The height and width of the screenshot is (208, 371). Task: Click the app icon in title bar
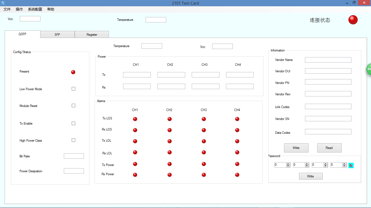[3, 3]
